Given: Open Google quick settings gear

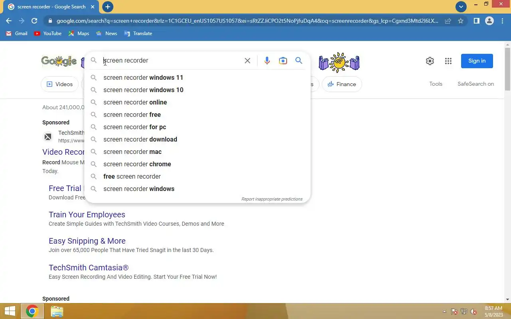Looking at the screenshot, I should tap(430, 61).
